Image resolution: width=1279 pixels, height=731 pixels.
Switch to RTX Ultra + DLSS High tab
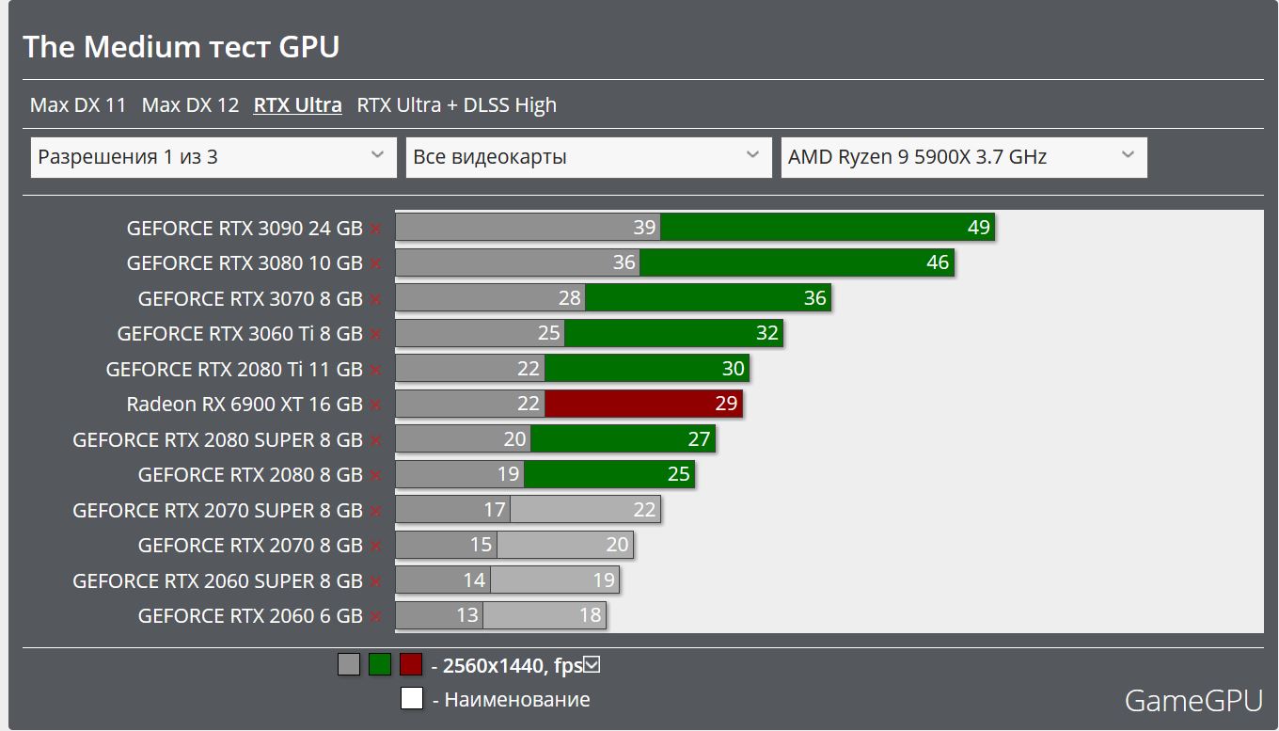[x=456, y=104]
